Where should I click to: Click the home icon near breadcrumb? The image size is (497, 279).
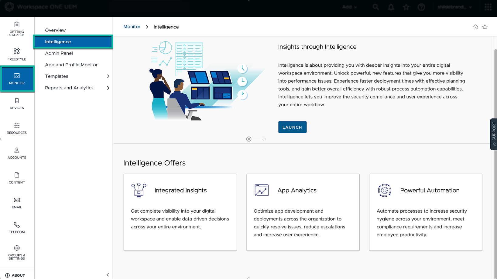pos(475,27)
